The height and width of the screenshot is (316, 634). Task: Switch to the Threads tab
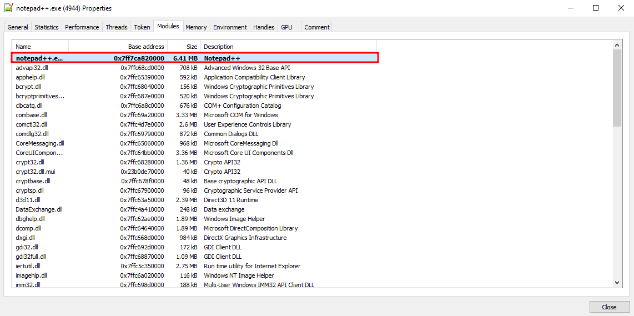pyautogui.click(x=117, y=27)
